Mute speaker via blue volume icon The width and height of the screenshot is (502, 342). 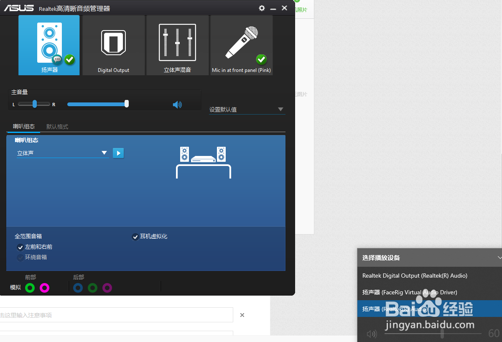(x=177, y=105)
